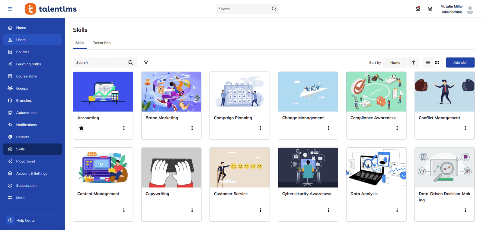Open options menu on Brand Marketing card

(x=192, y=128)
